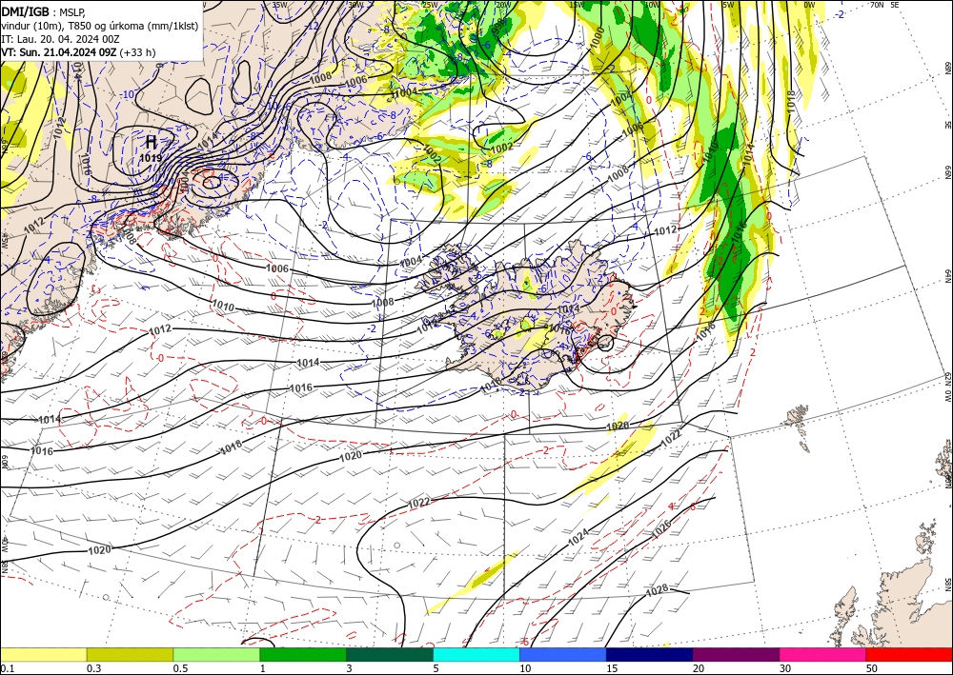Image resolution: width=953 pixels, height=675 pixels.
Task: Pick the blue 10–15 legend swatch
Action: 563,654
